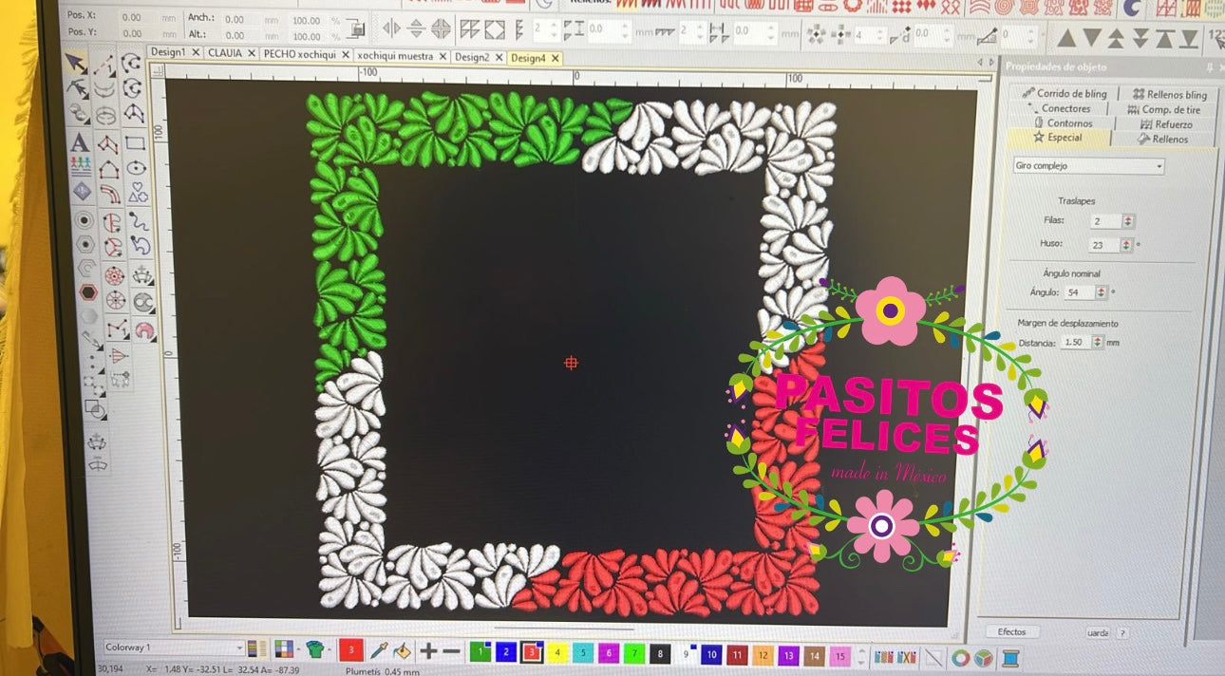Image resolution: width=1225 pixels, height=676 pixels.
Task: Click the Efectos button
Action: tap(1011, 631)
